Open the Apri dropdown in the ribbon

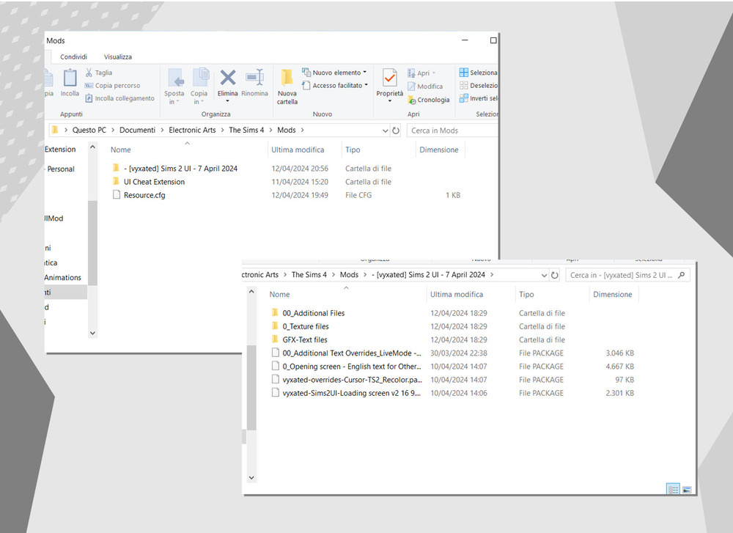(x=433, y=73)
